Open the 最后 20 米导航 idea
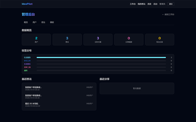The image size is (196, 122). click(x=59, y=105)
